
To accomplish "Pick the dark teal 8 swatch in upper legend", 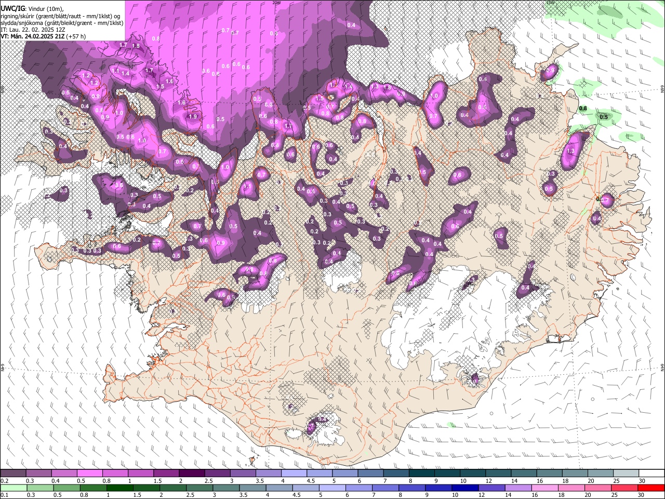I will pyautogui.click(x=421, y=474).
